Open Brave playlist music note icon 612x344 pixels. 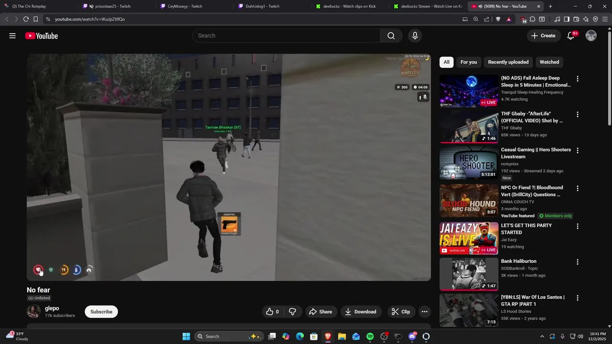(x=557, y=19)
